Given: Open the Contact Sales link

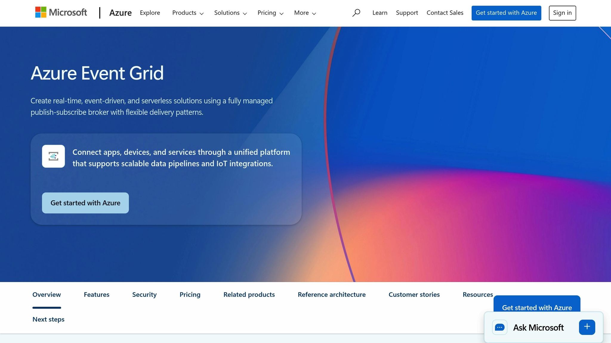Looking at the screenshot, I should coord(445,13).
